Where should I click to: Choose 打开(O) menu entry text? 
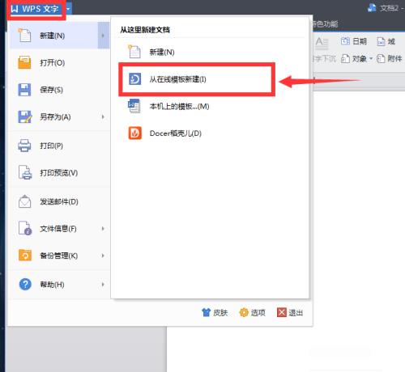[53, 63]
